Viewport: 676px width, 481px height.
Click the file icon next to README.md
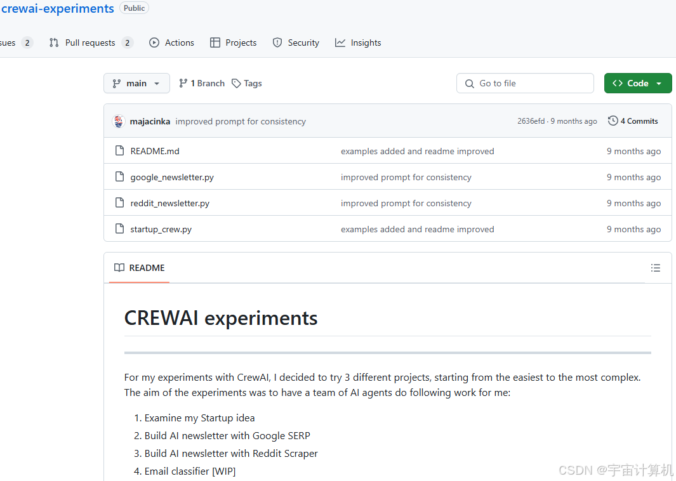(x=119, y=150)
